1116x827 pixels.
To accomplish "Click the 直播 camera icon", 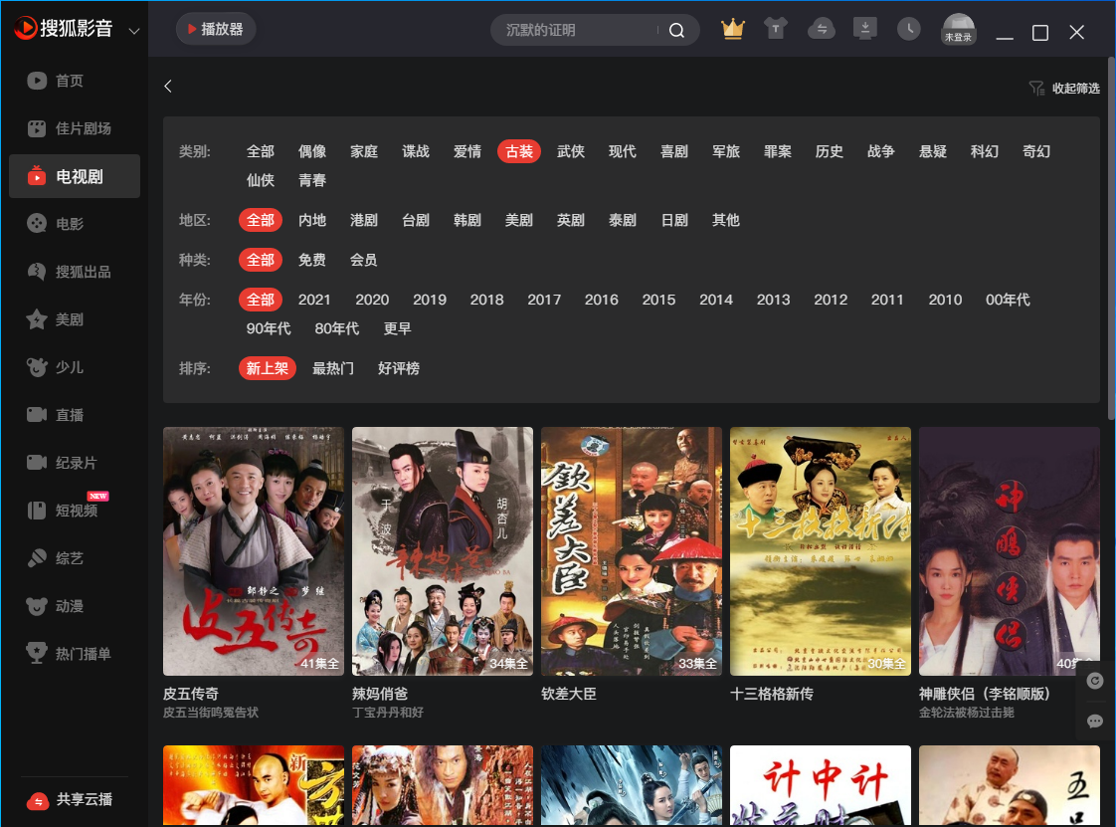I will [36, 415].
